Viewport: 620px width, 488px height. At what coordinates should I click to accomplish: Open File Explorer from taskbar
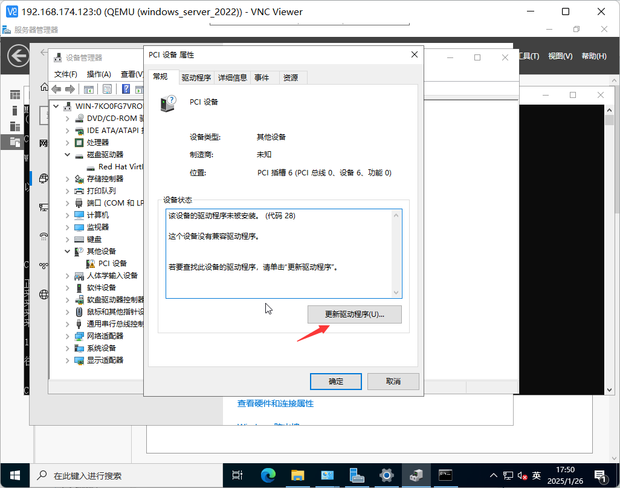297,475
